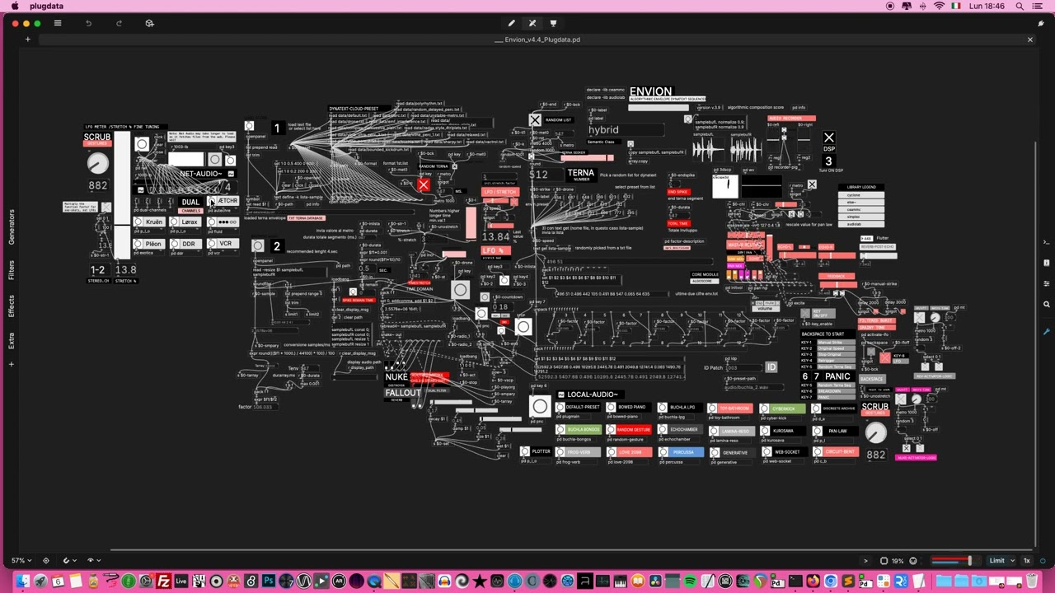This screenshot has height=593, width=1055.
Task: Click the hybrid semantic class text field
Action: tap(625, 130)
